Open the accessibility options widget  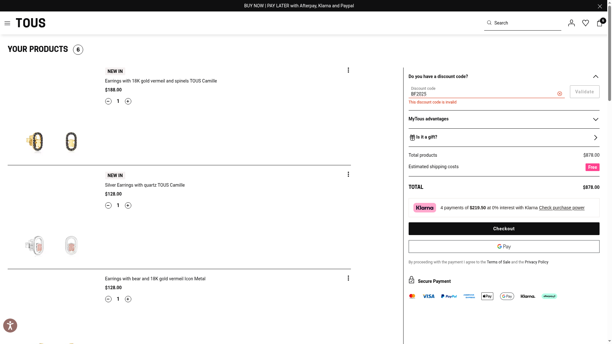click(10, 326)
